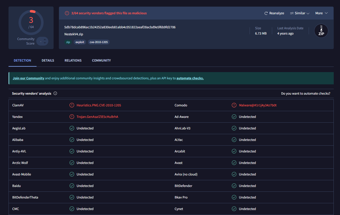Switch to the DETAILS tab
This screenshot has height=215, width=340.
[x=48, y=60]
